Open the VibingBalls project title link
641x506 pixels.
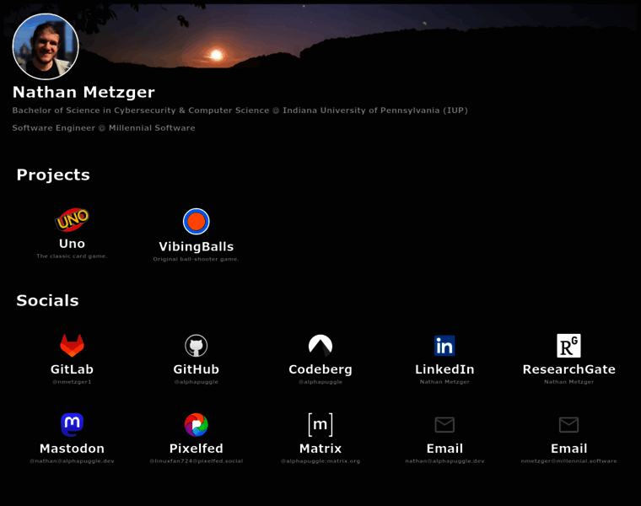point(196,247)
